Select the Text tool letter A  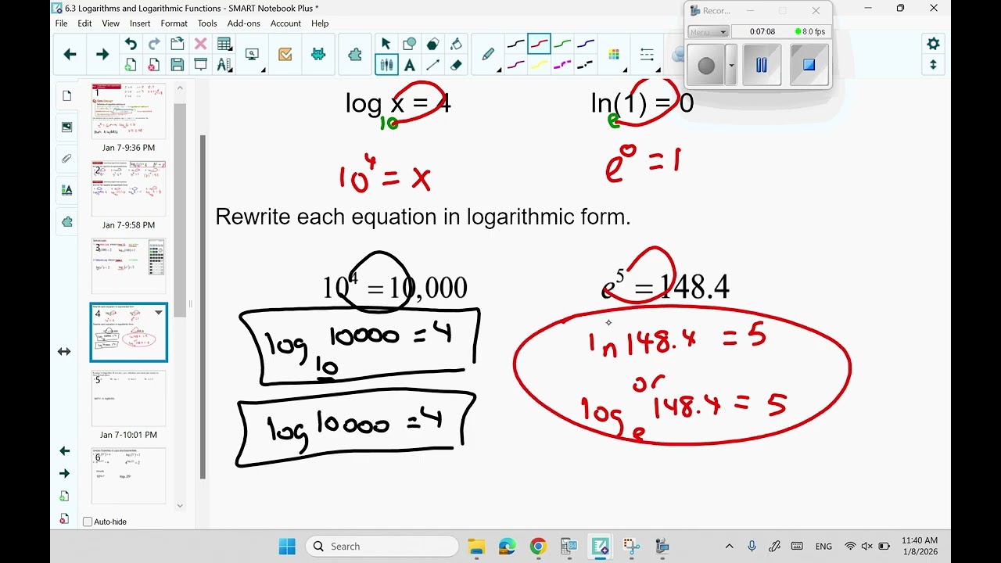(x=409, y=66)
